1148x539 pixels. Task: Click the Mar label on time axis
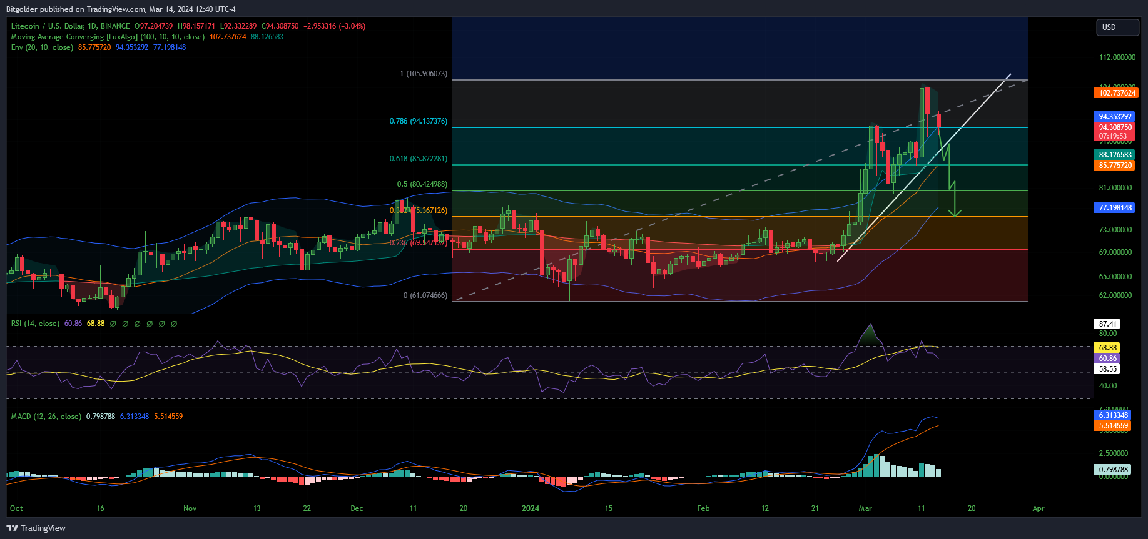[x=865, y=508]
